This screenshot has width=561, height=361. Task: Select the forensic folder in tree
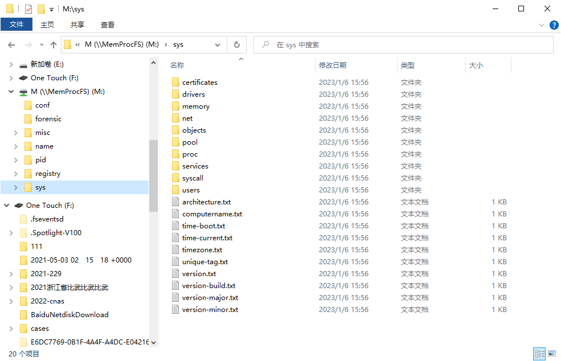click(48, 119)
